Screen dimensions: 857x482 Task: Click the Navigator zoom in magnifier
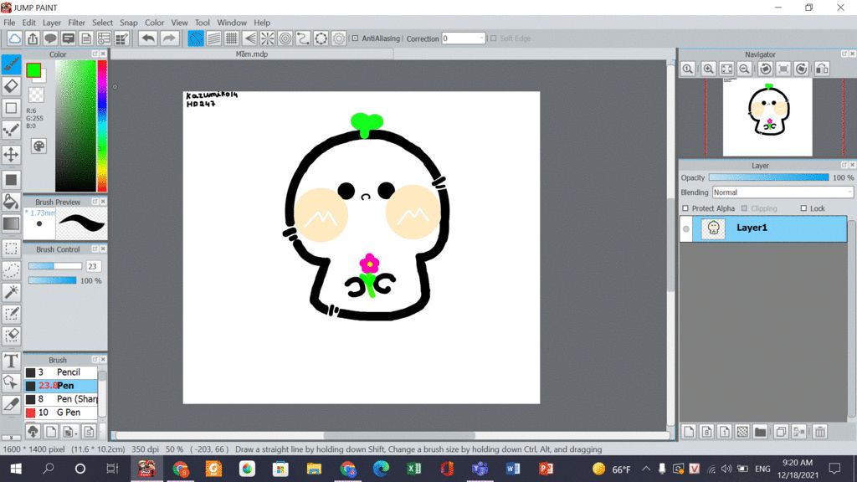click(x=708, y=69)
